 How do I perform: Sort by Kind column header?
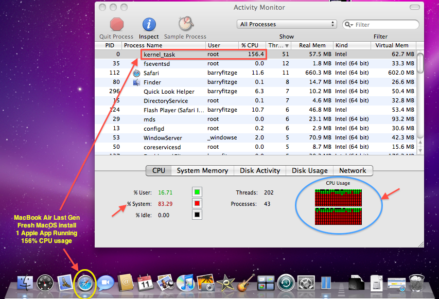click(352, 45)
